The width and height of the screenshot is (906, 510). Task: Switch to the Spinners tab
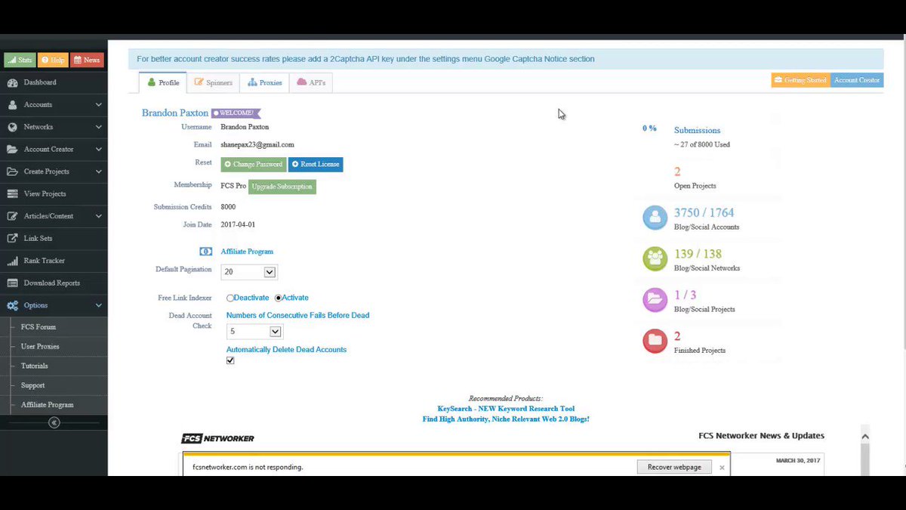[x=213, y=82]
